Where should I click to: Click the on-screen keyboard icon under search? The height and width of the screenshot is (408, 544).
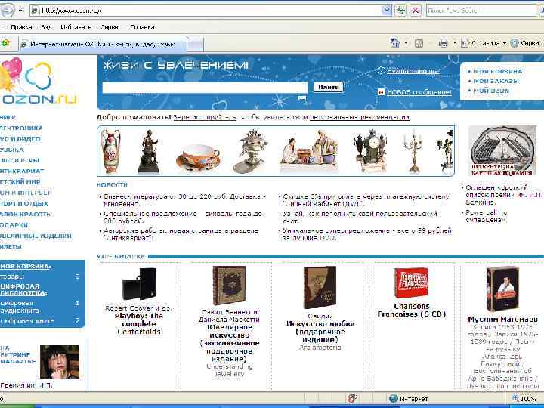click(302, 98)
